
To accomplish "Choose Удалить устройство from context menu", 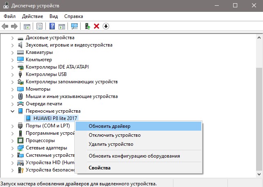I will 138,144.
